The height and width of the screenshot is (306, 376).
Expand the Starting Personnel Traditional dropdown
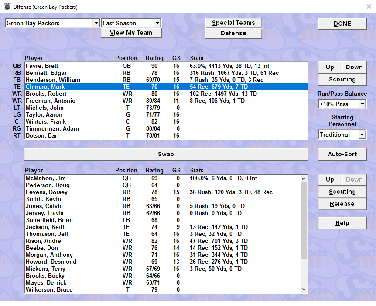coord(362,135)
